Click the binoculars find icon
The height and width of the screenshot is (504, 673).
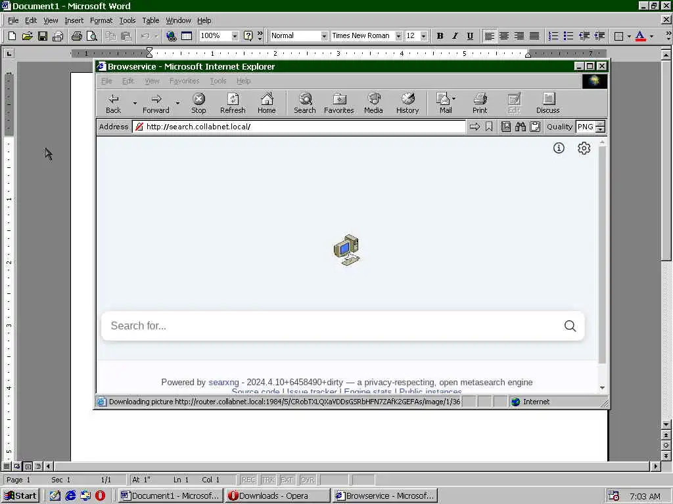click(521, 127)
